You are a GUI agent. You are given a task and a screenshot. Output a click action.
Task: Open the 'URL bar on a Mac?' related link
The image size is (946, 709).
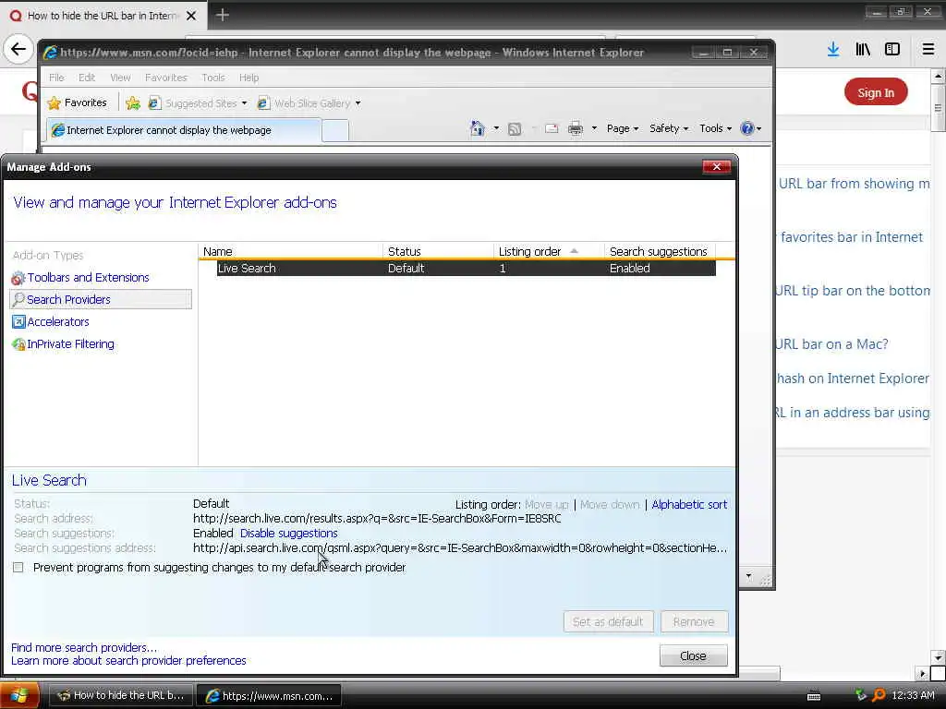(x=832, y=344)
